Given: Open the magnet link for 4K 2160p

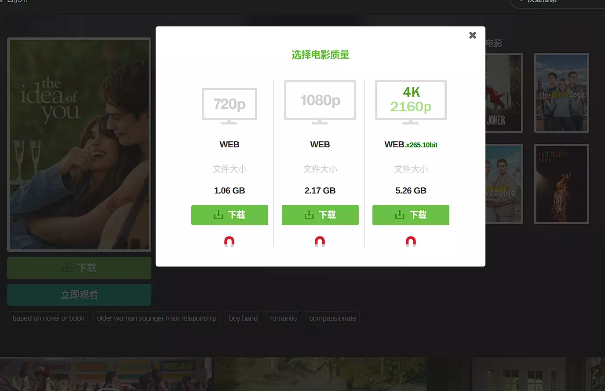Looking at the screenshot, I should pyautogui.click(x=411, y=241).
